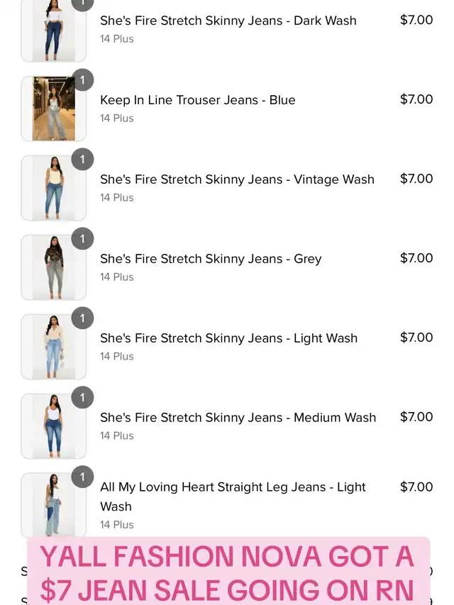Open She's Fire Stretch Skinny Jeans - Grey title
The height and width of the screenshot is (605, 454).
[211, 259]
